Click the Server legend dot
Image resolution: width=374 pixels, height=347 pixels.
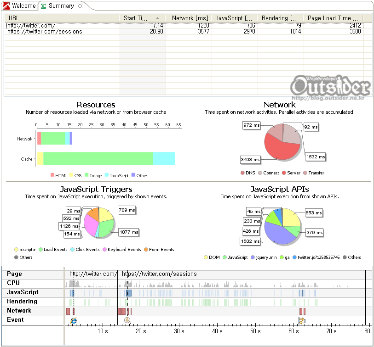(x=284, y=173)
